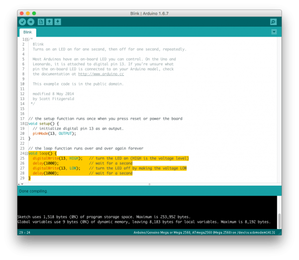The width and height of the screenshot is (299, 260).
Task: Save the current sketch
Action: pyautogui.click(x=58, y=22)
